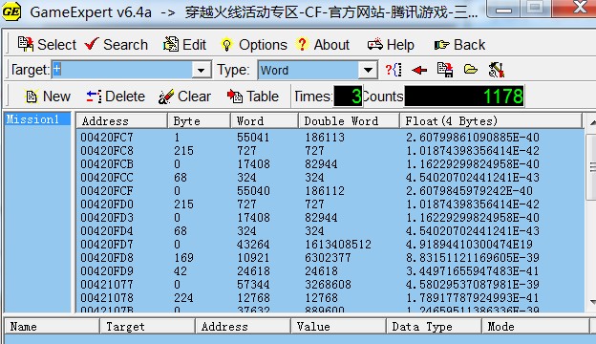Sort by the Address column header

(121, 121)
